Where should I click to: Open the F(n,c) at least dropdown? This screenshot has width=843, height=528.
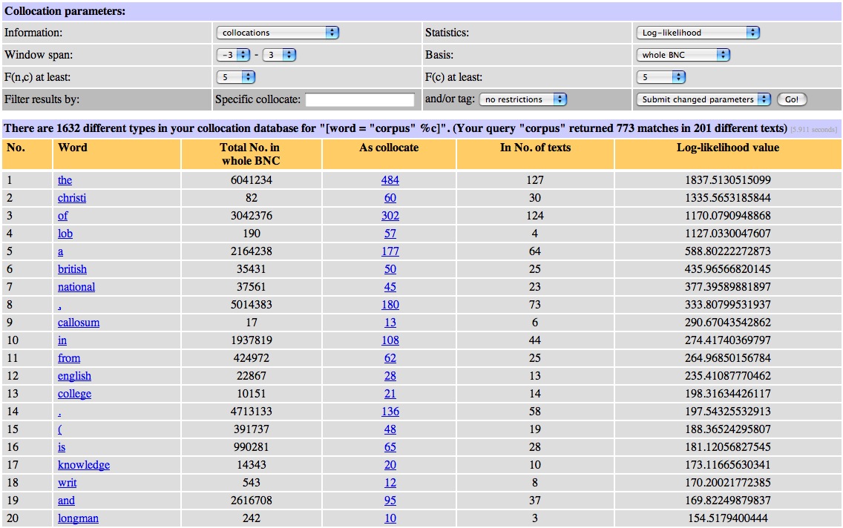pyautogui.click(x=235, y=77)
